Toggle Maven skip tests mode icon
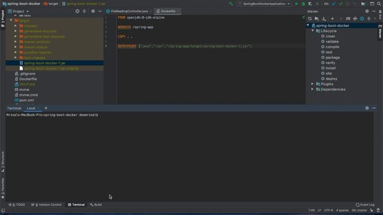 click(x=362, y=19)
